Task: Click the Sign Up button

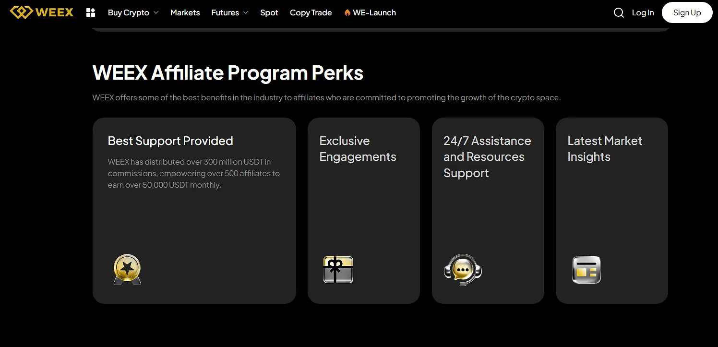Action: pos(687,12)
